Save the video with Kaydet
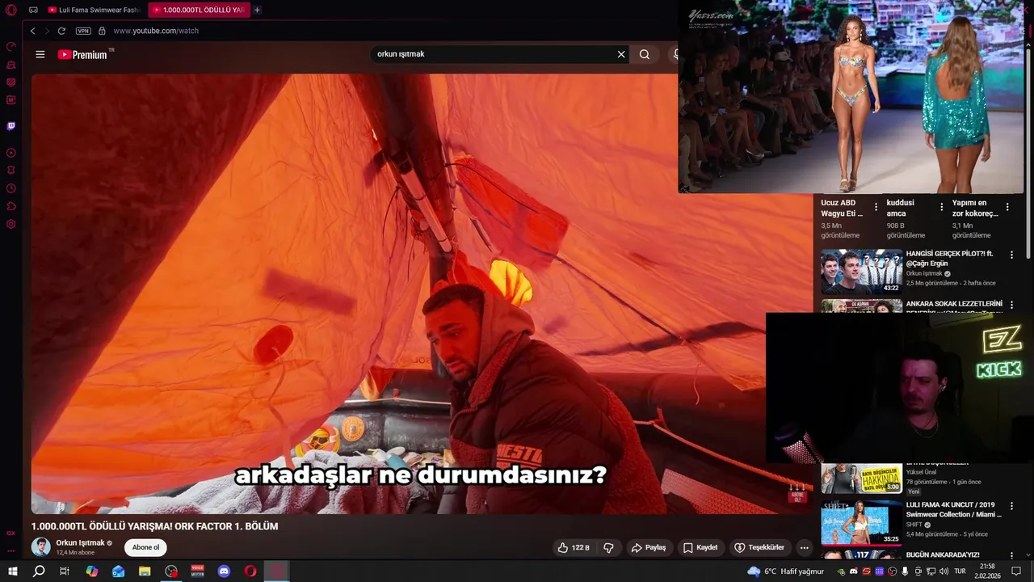 point(700,547)
